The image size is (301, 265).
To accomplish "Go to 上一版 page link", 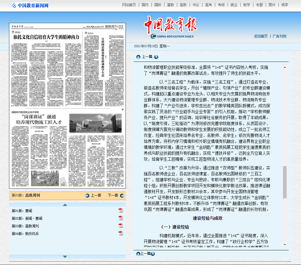I will coord(96,196).
